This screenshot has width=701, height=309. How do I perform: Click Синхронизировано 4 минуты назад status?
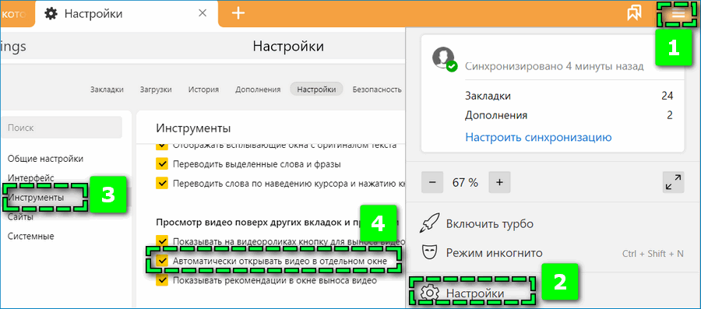click(555, 66)
